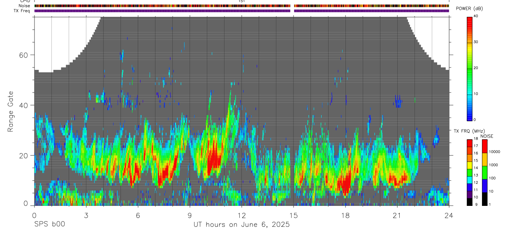Click the 9 tick on UT hours axis

coord(190,215)
